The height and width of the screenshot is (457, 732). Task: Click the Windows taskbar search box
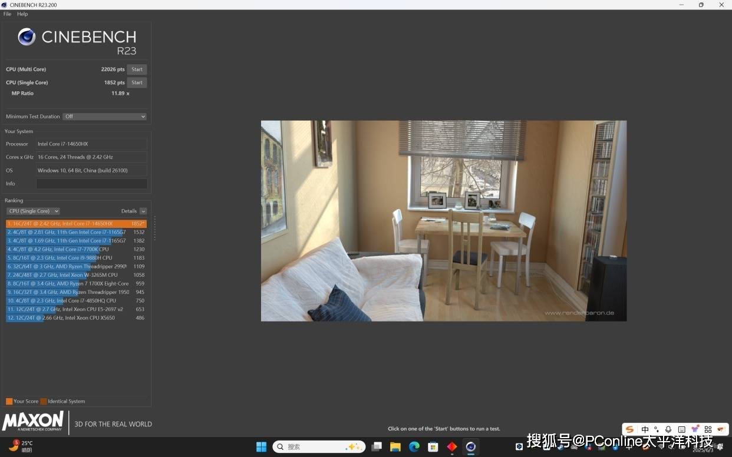tap(318, 447)
